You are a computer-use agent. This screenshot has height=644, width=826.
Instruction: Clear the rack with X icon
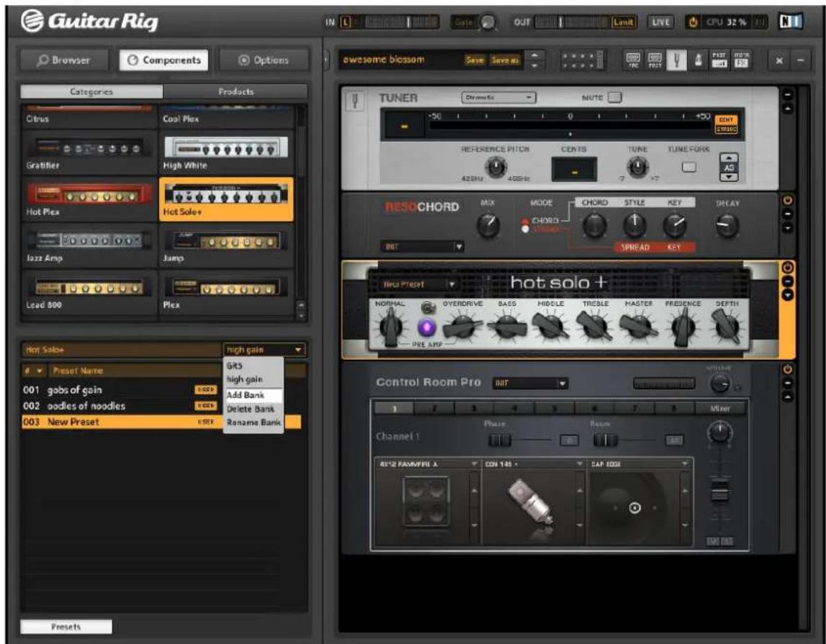(779, 60)
